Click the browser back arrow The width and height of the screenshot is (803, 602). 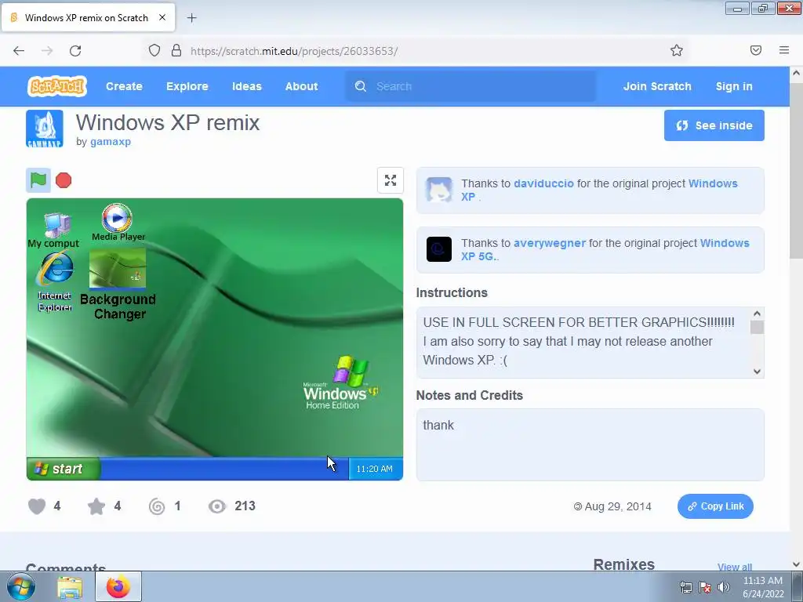coord(19,50)
